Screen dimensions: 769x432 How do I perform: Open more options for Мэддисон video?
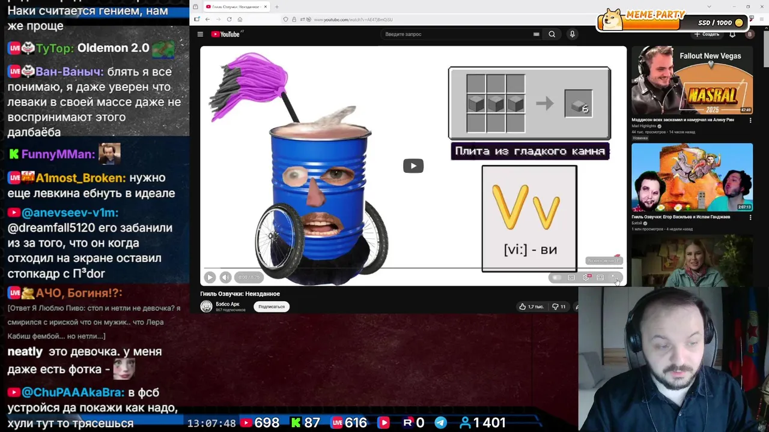[750, 120]
